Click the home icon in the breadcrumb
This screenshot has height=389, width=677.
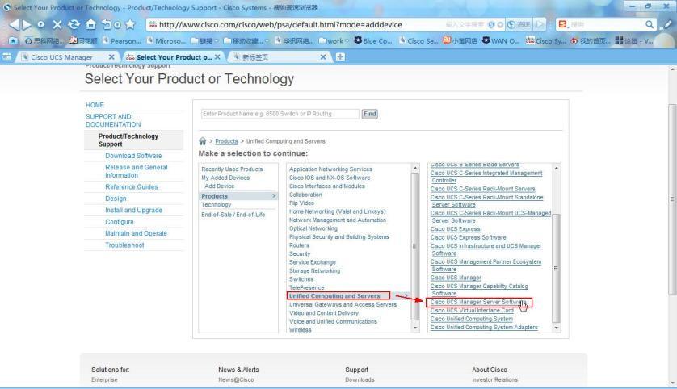(x=203, y=141)
